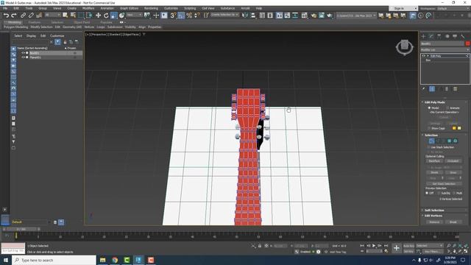
Task: Toggle the 3D Snaps icon
Action: click(x=173, y=15)
